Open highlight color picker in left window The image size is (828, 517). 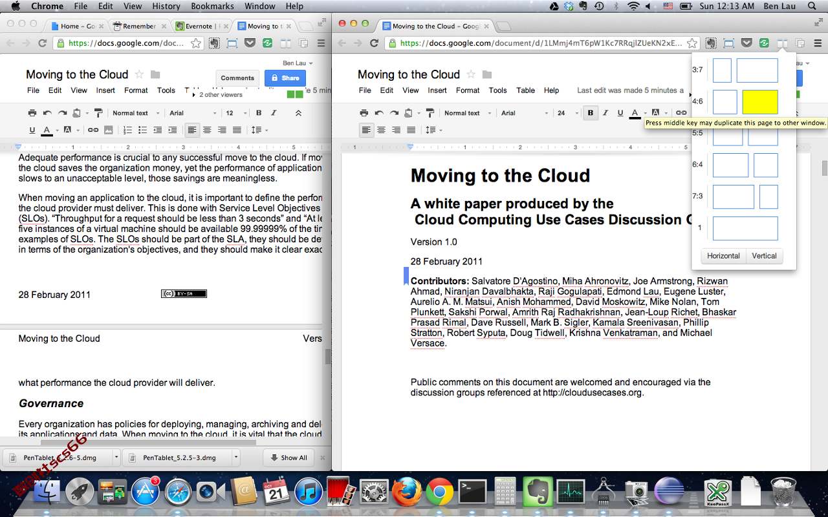coord(71,130)
